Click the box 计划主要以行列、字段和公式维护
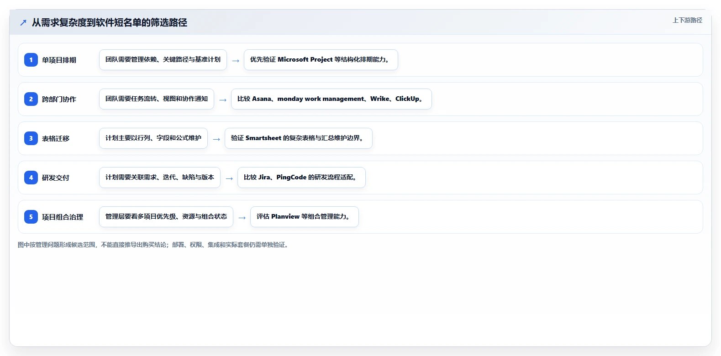The height and width of the screenshot is (356, 721). click(x=153, y=138)
